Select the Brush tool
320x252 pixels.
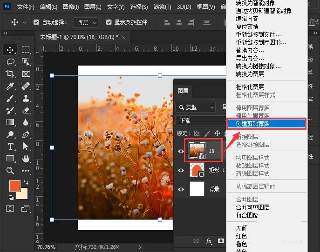coord(10,98)
